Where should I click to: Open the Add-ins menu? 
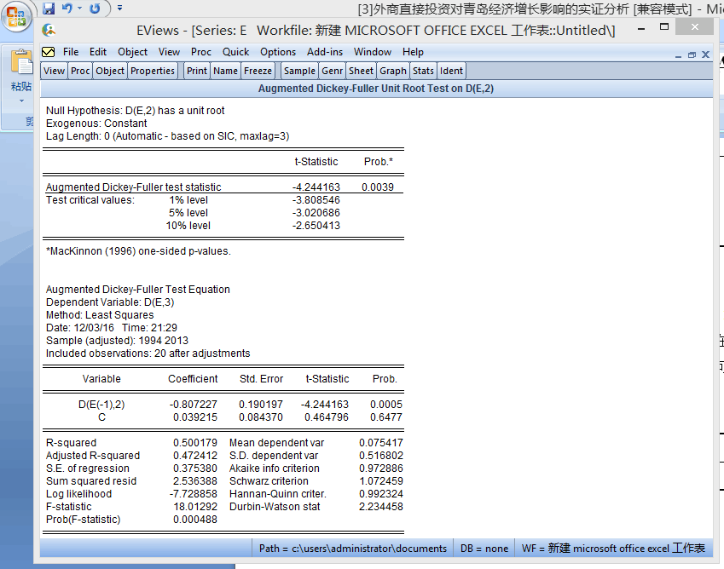(x=325, y=52)
